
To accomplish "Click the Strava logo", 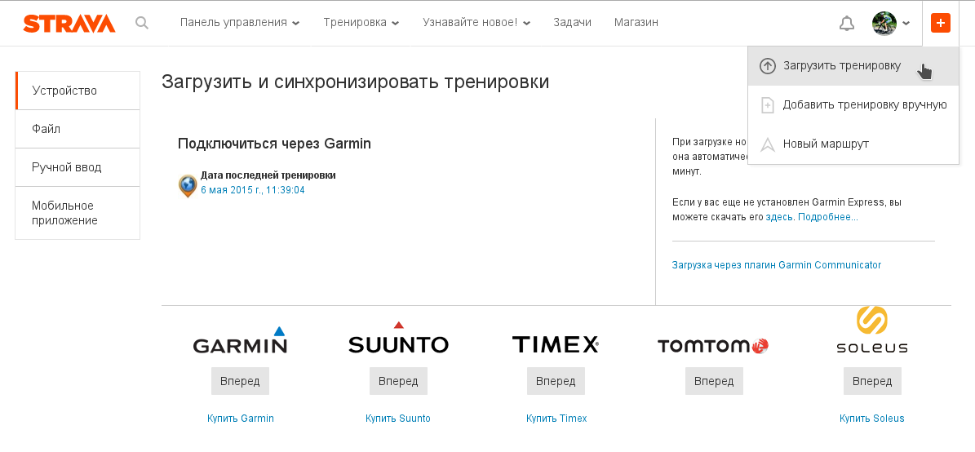I will [x=69, y=23].
